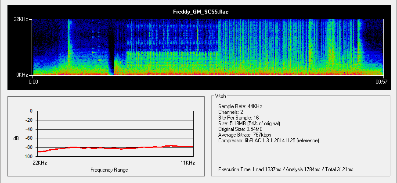
Task: Click the Size: 5.18MB line
Action: [x=249, y=123]
